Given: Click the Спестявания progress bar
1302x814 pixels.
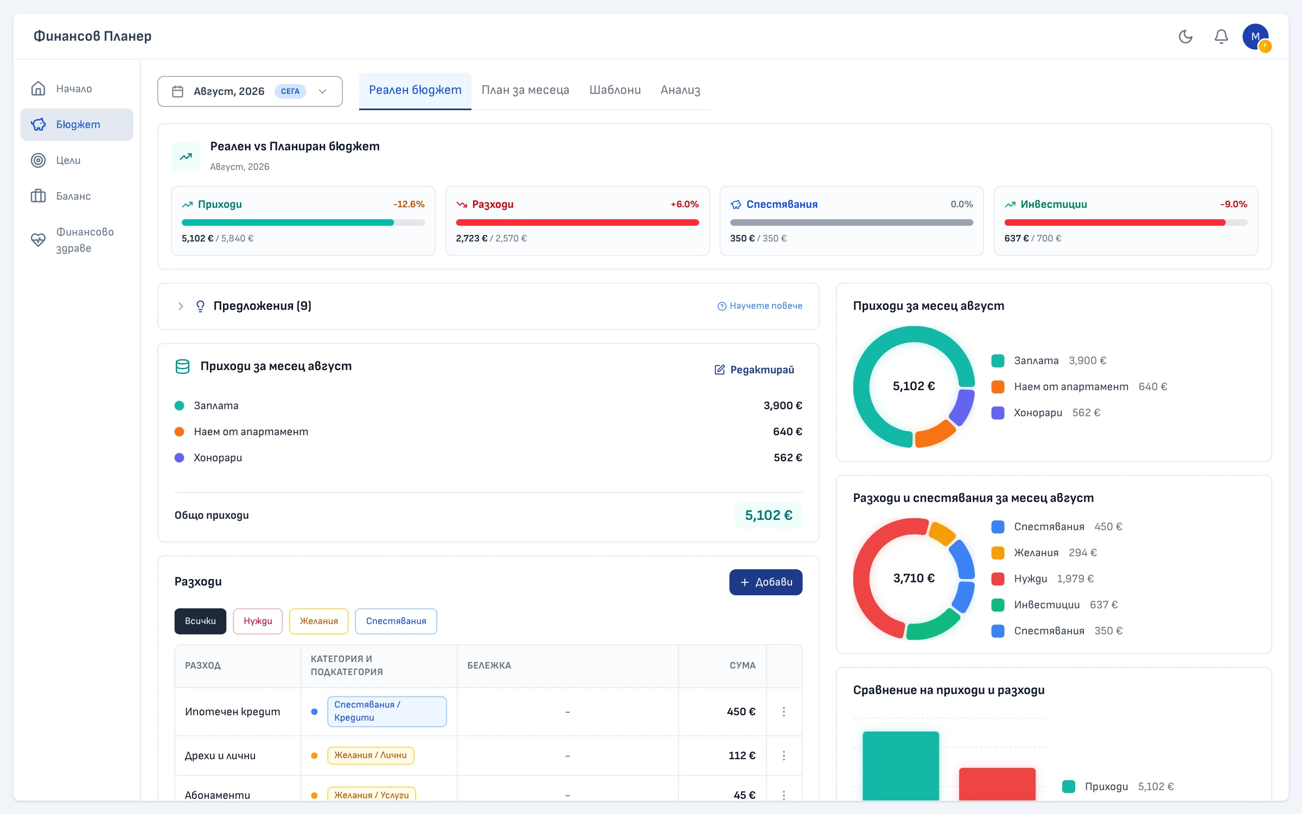Looking at the screenshot, I should (x=852, y=222).
